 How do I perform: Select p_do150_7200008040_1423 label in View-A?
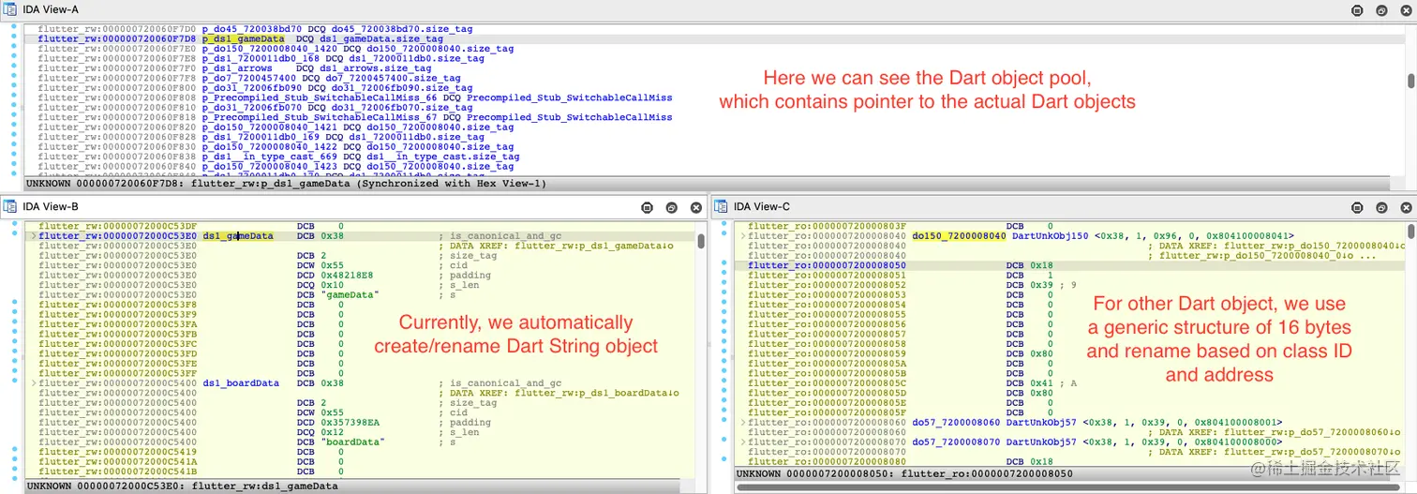coord(269,166)
